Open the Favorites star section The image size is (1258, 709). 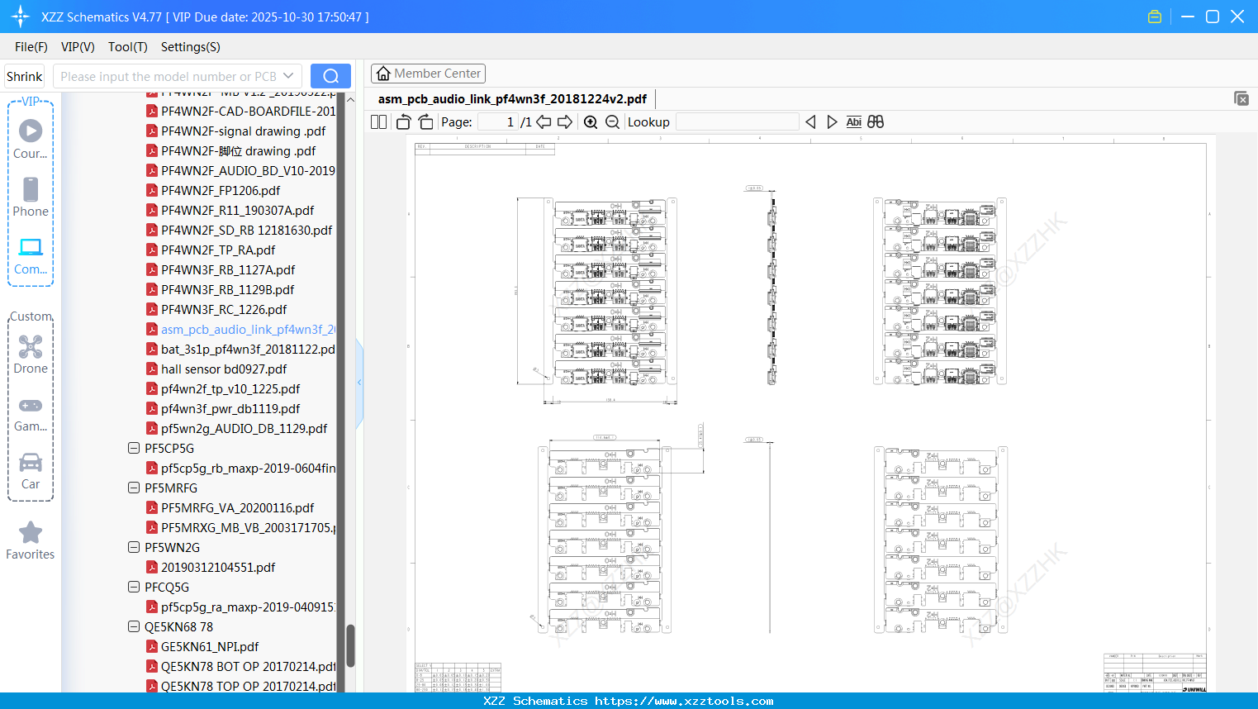[31, 540]
